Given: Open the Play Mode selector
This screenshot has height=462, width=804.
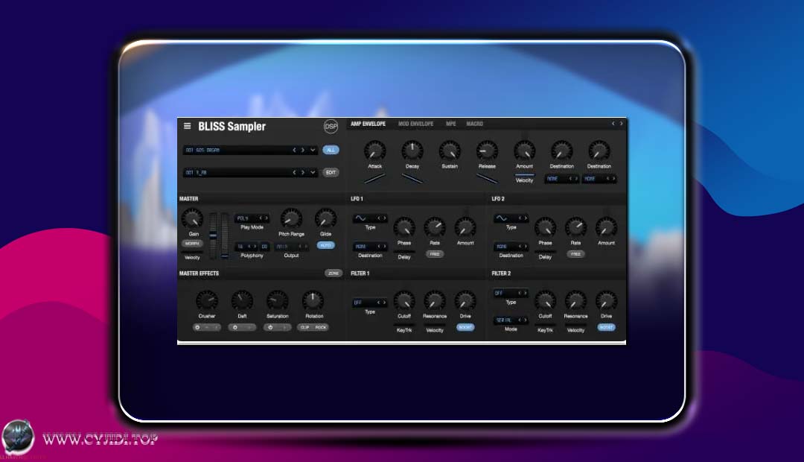Looking at the screenshot, I should 252,218.
